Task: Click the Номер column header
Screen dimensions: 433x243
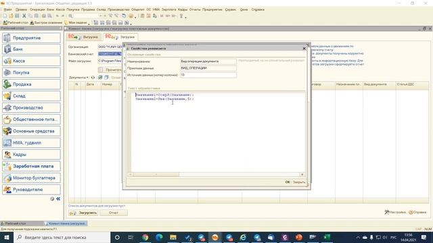Action: click(x=110, y=84)
